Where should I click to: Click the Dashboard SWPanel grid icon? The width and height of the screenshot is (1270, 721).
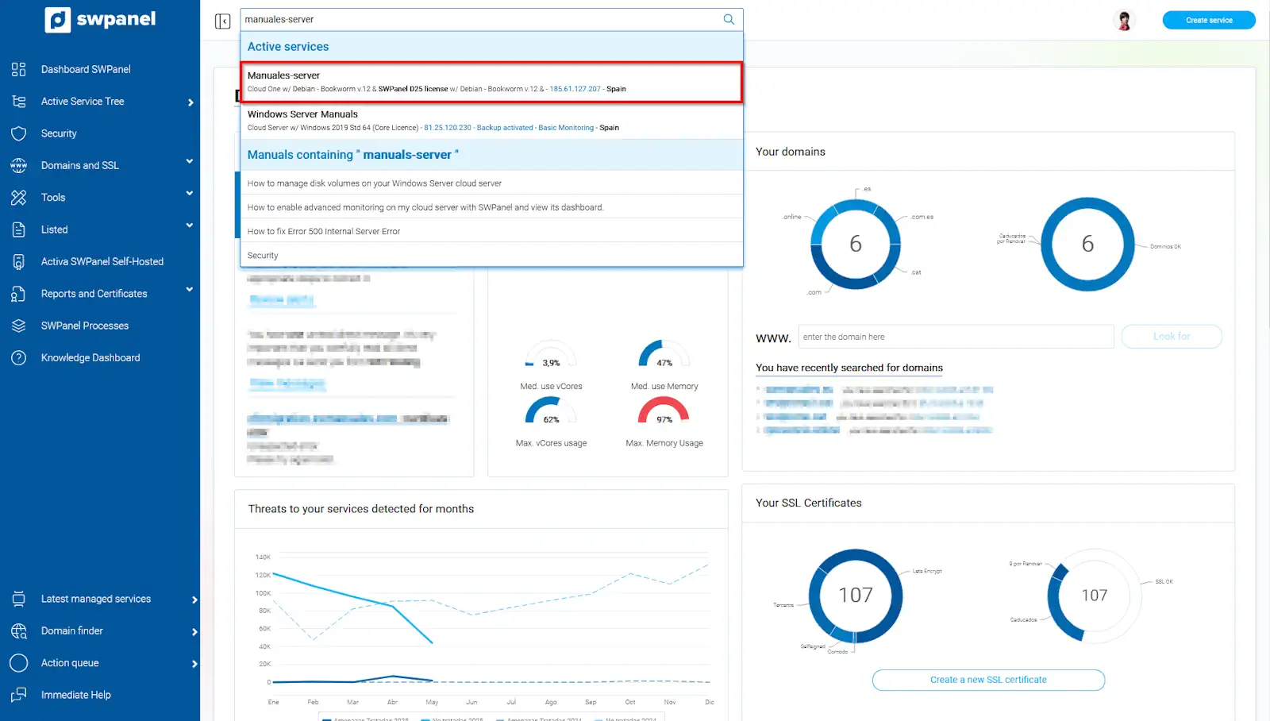(19, 69)
